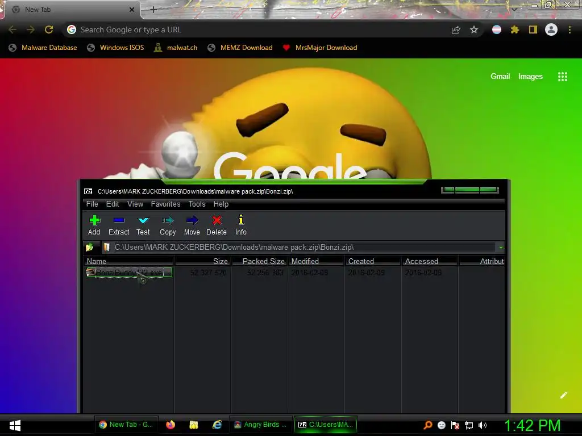582x436 pixels.
Task: Sort by the Modified column header
Action: 316,261
